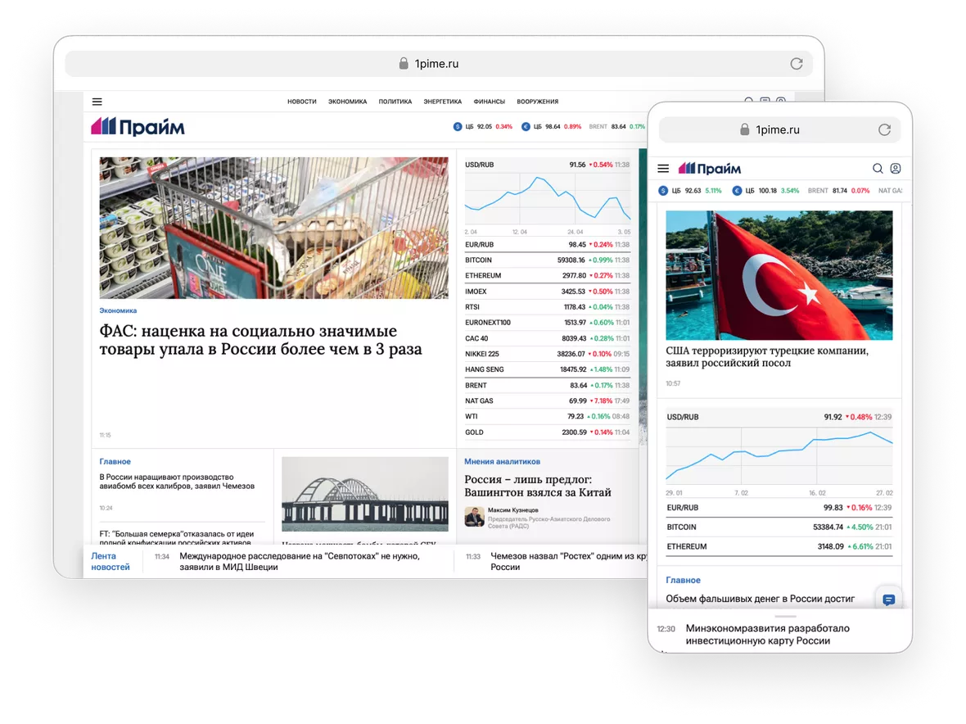Click the IMOEX quote row

point(548,292)
